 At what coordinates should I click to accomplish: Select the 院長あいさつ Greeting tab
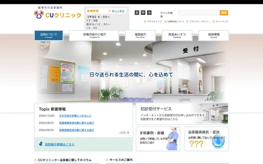tap(177, 36)
